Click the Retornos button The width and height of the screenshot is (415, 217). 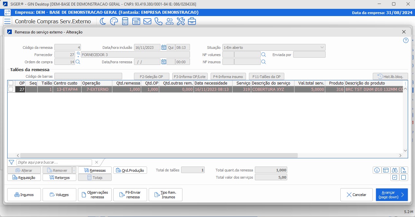pyautogui.click(x=59, y=177)
